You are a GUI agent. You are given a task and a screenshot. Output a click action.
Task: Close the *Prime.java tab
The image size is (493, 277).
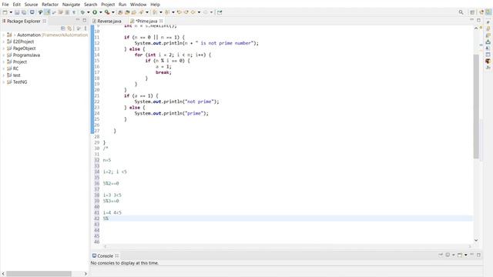click(161, 21)
